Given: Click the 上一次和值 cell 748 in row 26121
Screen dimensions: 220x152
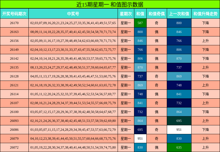Looking at the screenshot, I should 179,85.
